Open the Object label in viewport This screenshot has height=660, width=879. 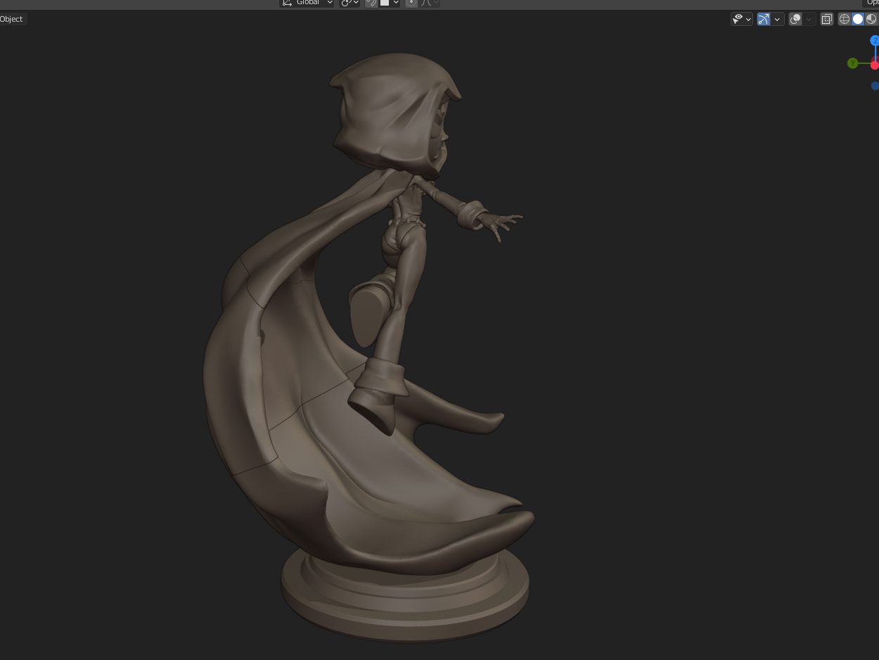(x=12, y=19)
